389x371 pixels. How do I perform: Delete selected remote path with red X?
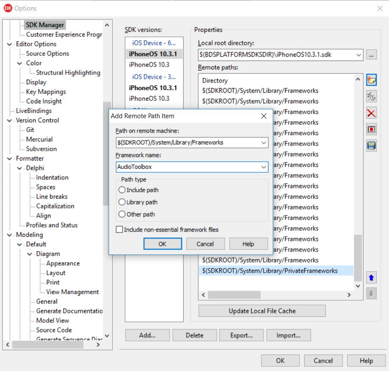click(x=371, y=113)
